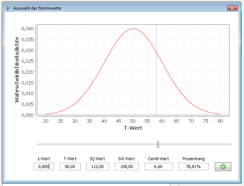This screenshot has width=244, height=186.
Task: Click the Auswahl der Normwerte title bar text
Action: point(37,8)
